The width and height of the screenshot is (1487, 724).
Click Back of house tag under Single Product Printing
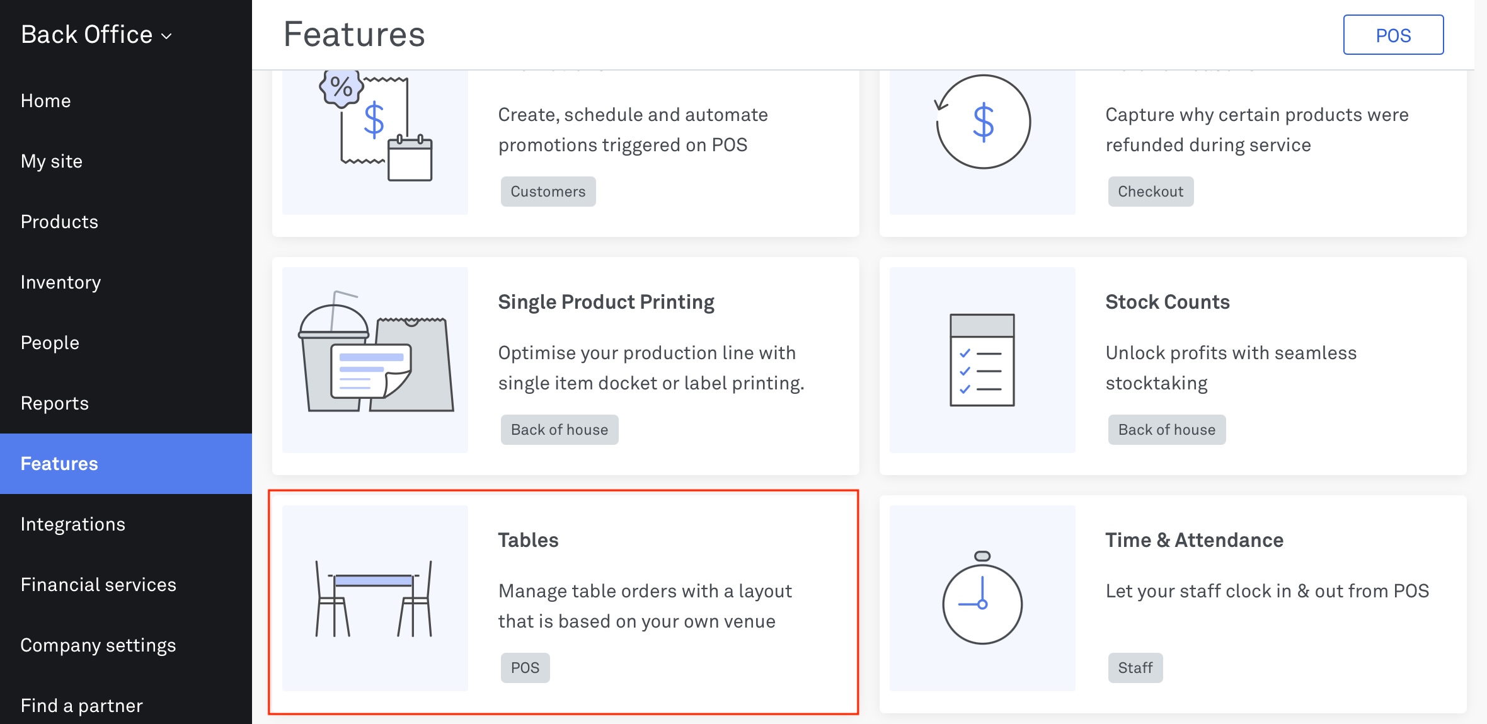click(560, 430)
